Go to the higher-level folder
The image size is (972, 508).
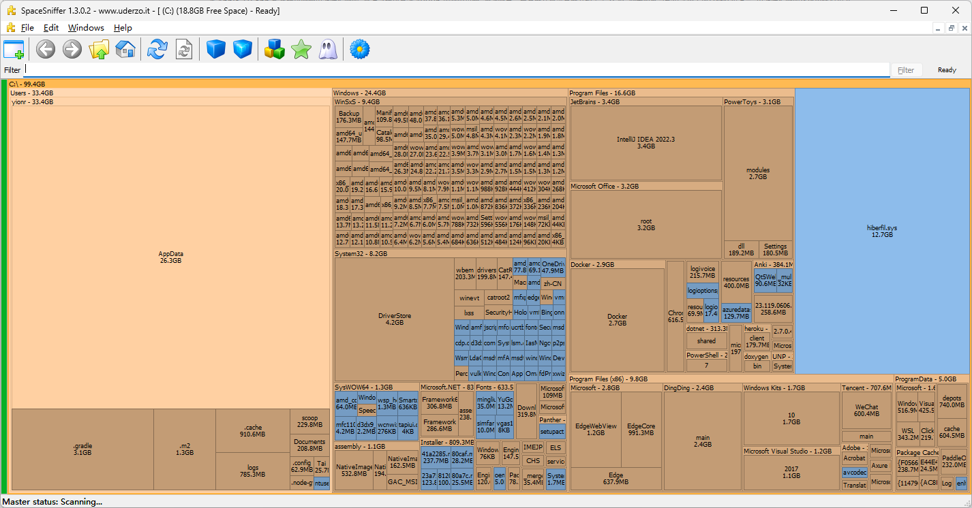[99, 49]
